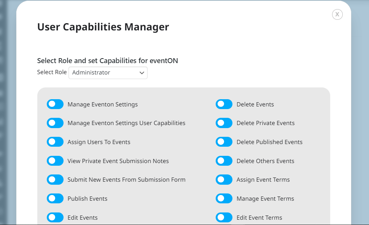369x225 pixels.
Task: Open the Select Role dropdown
Action: pos(108,73)
